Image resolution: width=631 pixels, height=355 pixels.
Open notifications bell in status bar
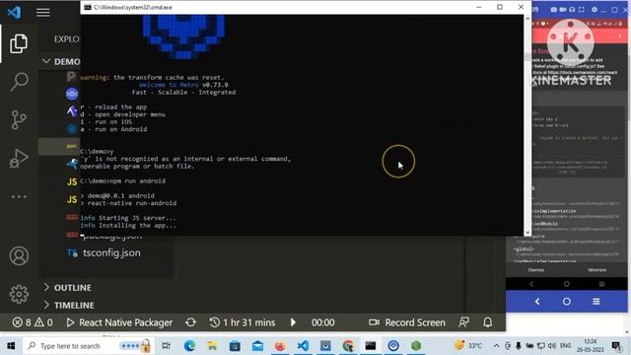point(487,322)
